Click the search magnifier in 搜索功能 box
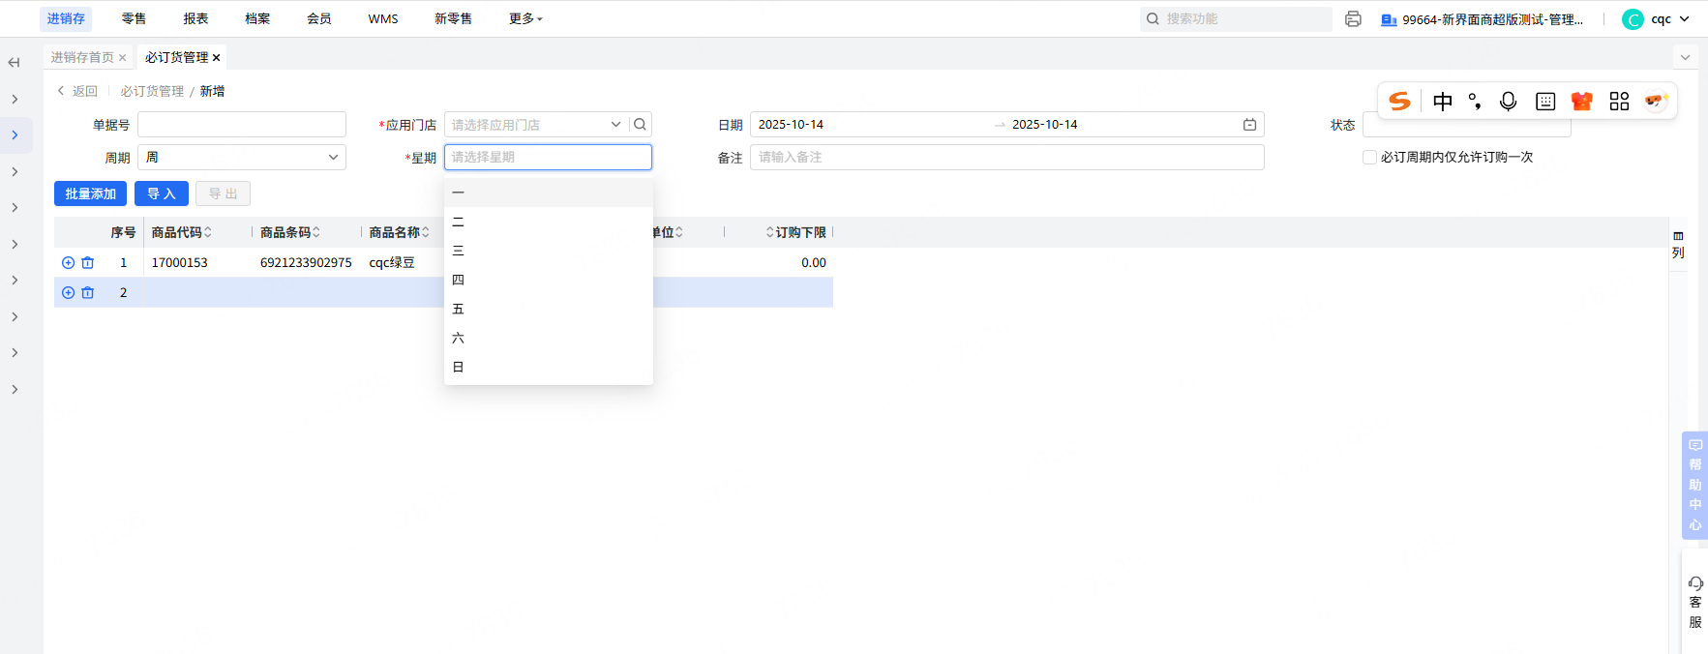Image resolution: width=1708 pixels, height=654 pixels. [x=1153, y=18]
